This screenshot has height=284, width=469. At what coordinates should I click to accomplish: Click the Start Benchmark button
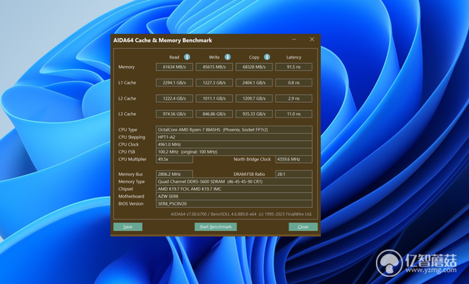215,227
